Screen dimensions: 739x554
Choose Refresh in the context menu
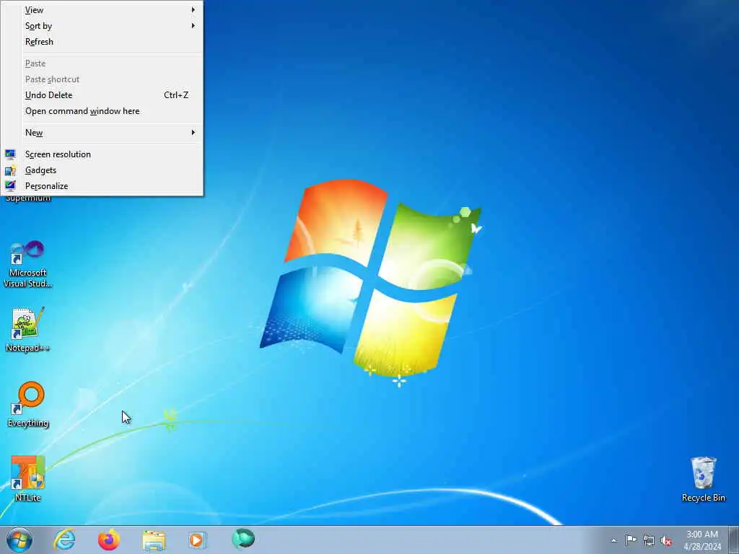coord(102,42)
